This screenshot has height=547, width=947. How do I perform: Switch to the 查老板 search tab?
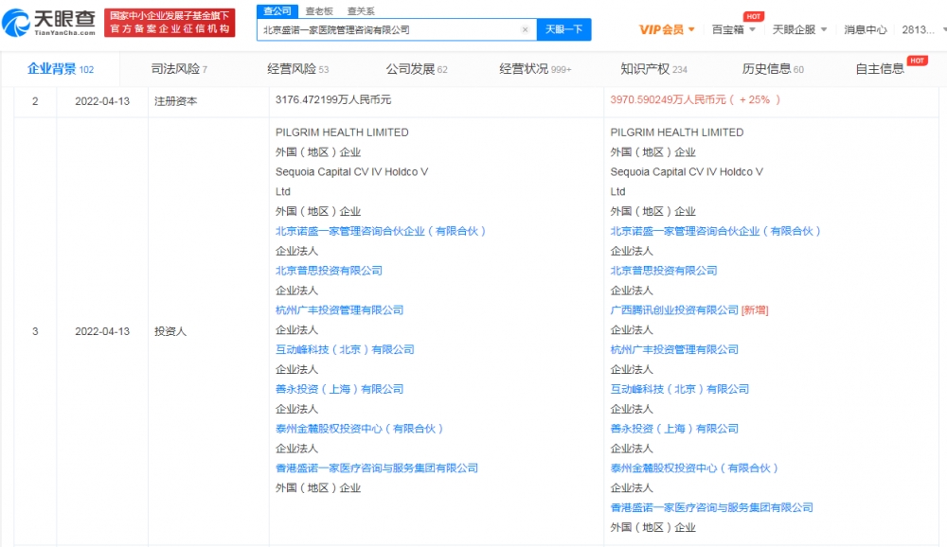pyautogui.click(x=319, y=10)
